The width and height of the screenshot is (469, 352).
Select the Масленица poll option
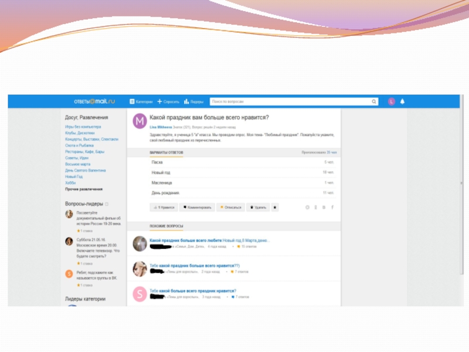point(243,182)
